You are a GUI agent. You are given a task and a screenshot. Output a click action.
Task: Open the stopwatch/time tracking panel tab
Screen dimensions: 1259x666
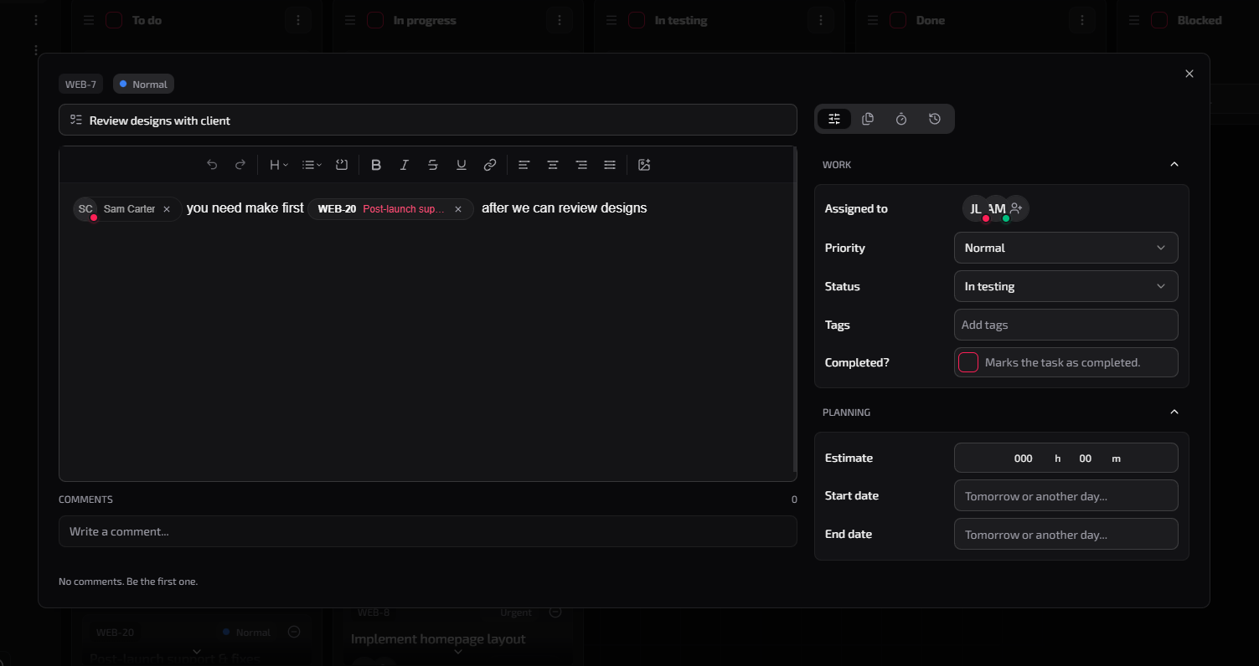(x=901, y=119)
